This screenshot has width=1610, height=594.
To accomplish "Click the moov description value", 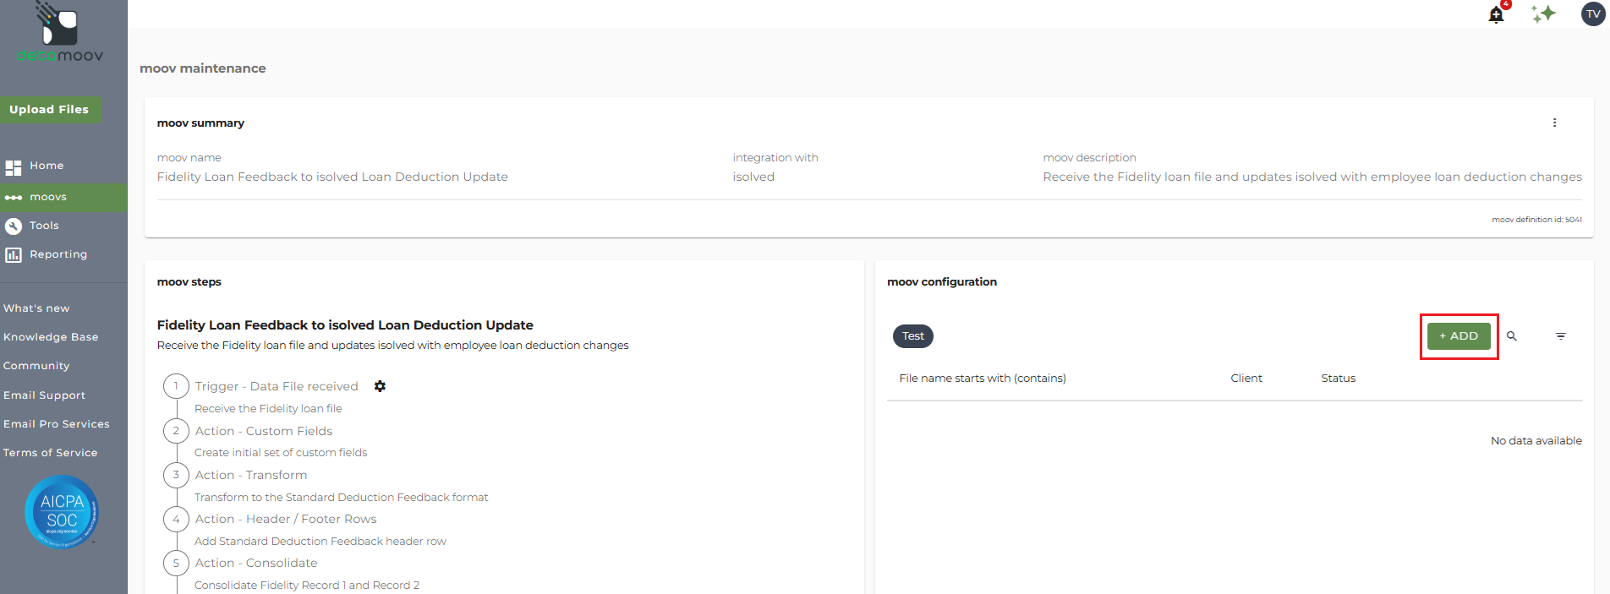I will pyautogui.click(x=1312, y=177).
